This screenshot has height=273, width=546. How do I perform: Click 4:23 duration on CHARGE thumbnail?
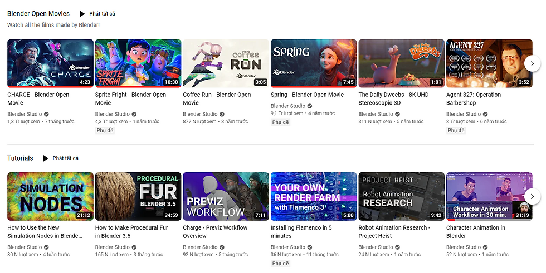pos(85,82)
